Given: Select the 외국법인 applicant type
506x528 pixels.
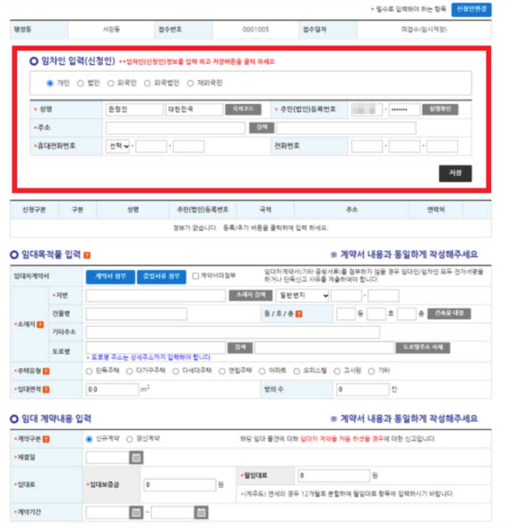Looking at the screenshot, I should coord(147,83).
